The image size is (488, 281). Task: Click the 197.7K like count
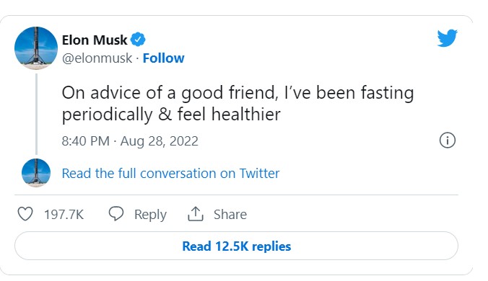coord(64,215)
